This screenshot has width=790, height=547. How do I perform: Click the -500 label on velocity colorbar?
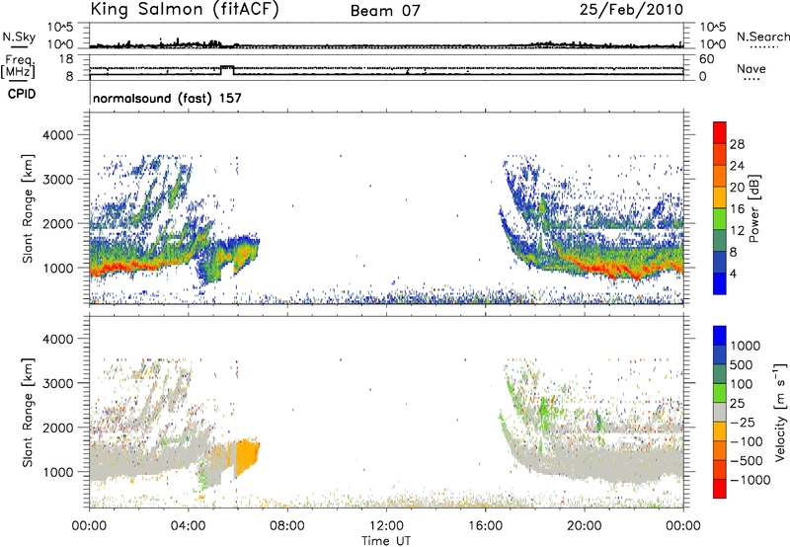tap(747, 461)
